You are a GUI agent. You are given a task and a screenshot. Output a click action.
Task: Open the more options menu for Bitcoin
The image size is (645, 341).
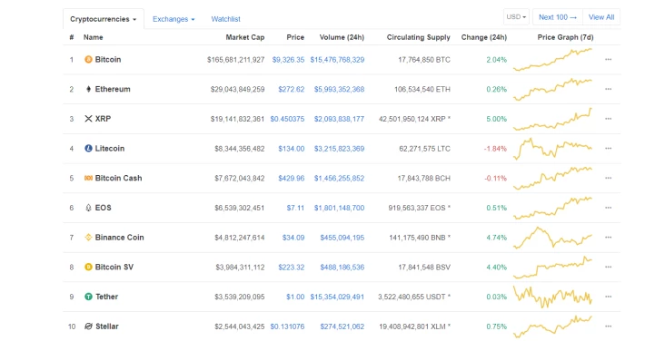pyautogui.click(x=609, y=60)
